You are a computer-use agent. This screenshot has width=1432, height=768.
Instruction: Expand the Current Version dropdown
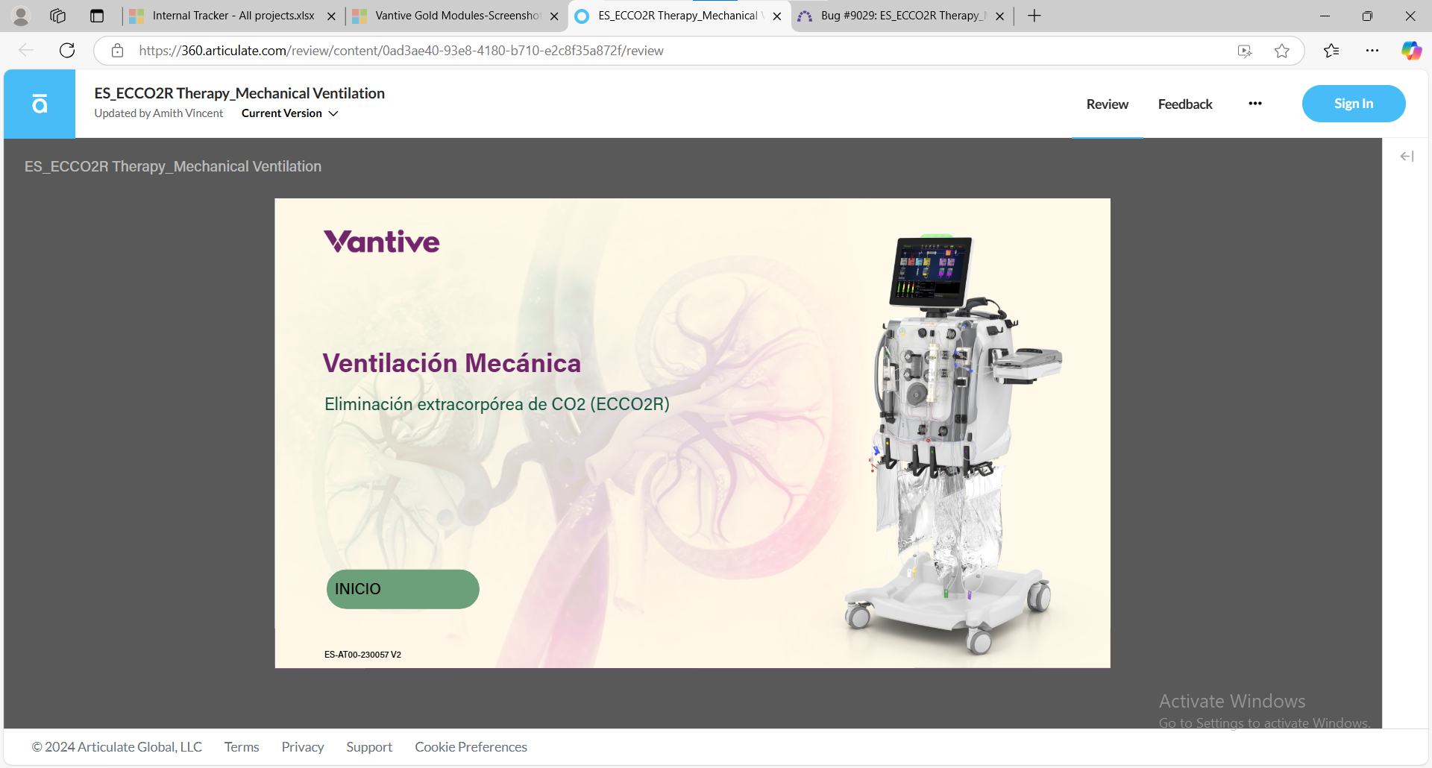click(x=289, y=113)
